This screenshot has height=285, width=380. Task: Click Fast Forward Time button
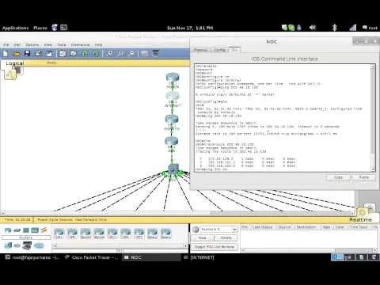(91, 219)
